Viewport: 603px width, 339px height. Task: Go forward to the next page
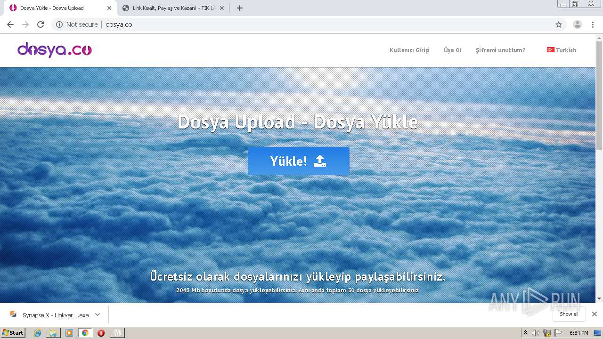point(25,24)
